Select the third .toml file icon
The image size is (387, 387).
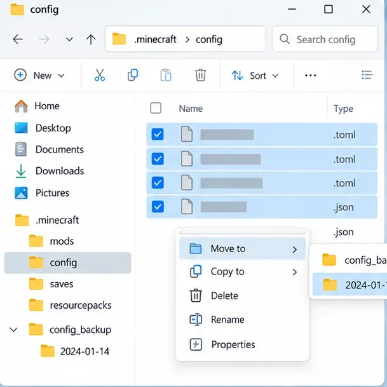187,182
